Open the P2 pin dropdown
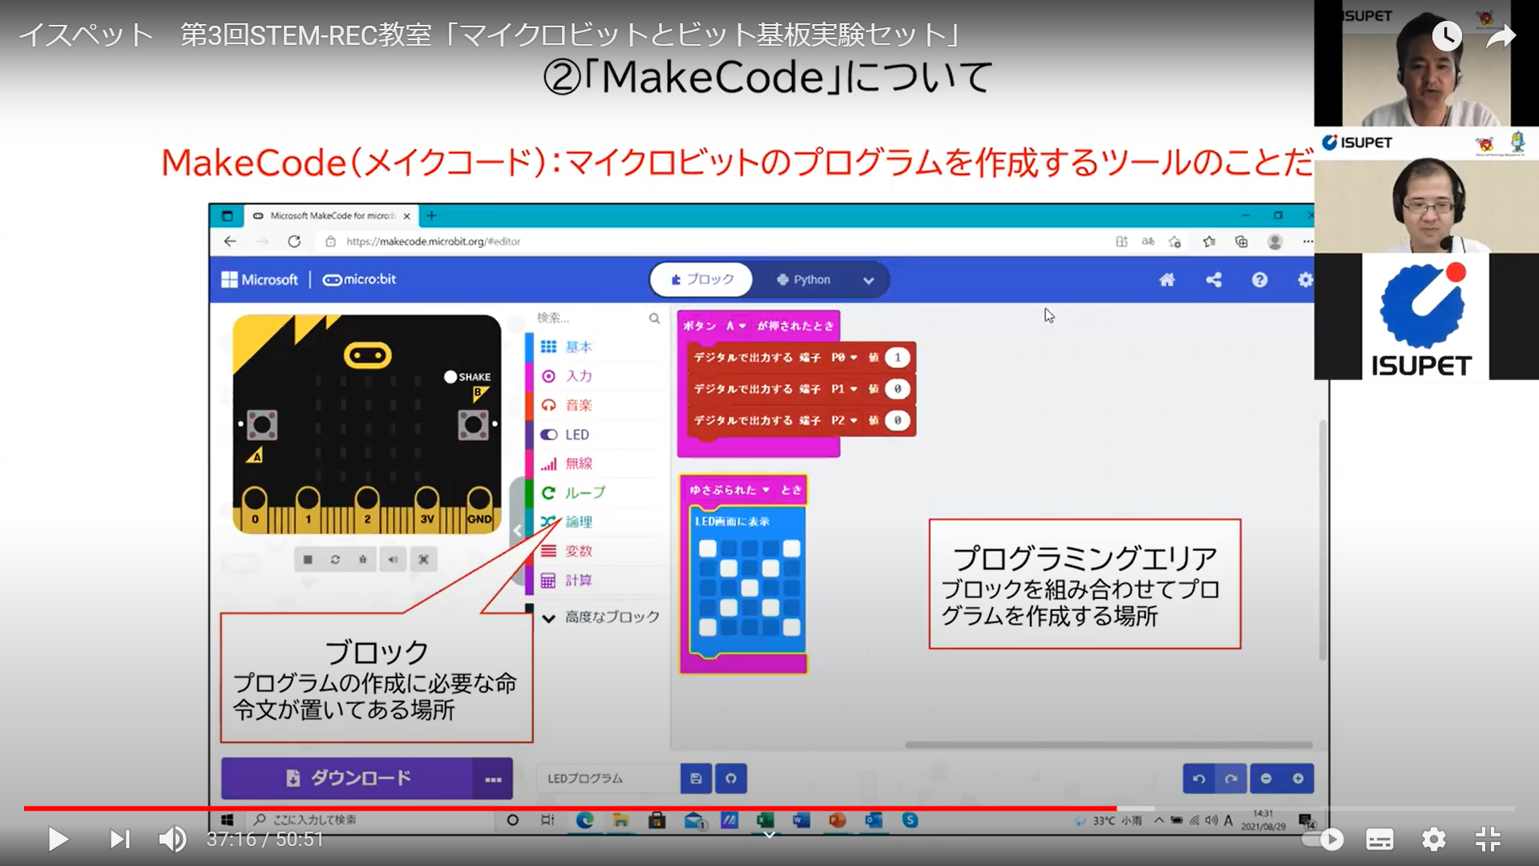 pos(844,420)
